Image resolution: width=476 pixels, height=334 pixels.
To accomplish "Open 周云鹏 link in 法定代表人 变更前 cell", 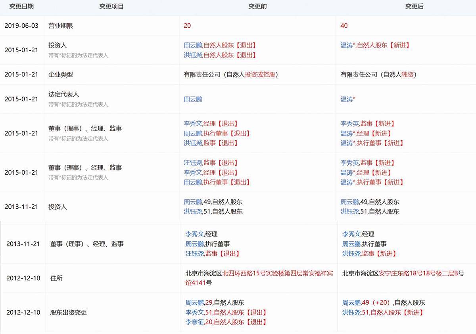I will pos(193,99).
